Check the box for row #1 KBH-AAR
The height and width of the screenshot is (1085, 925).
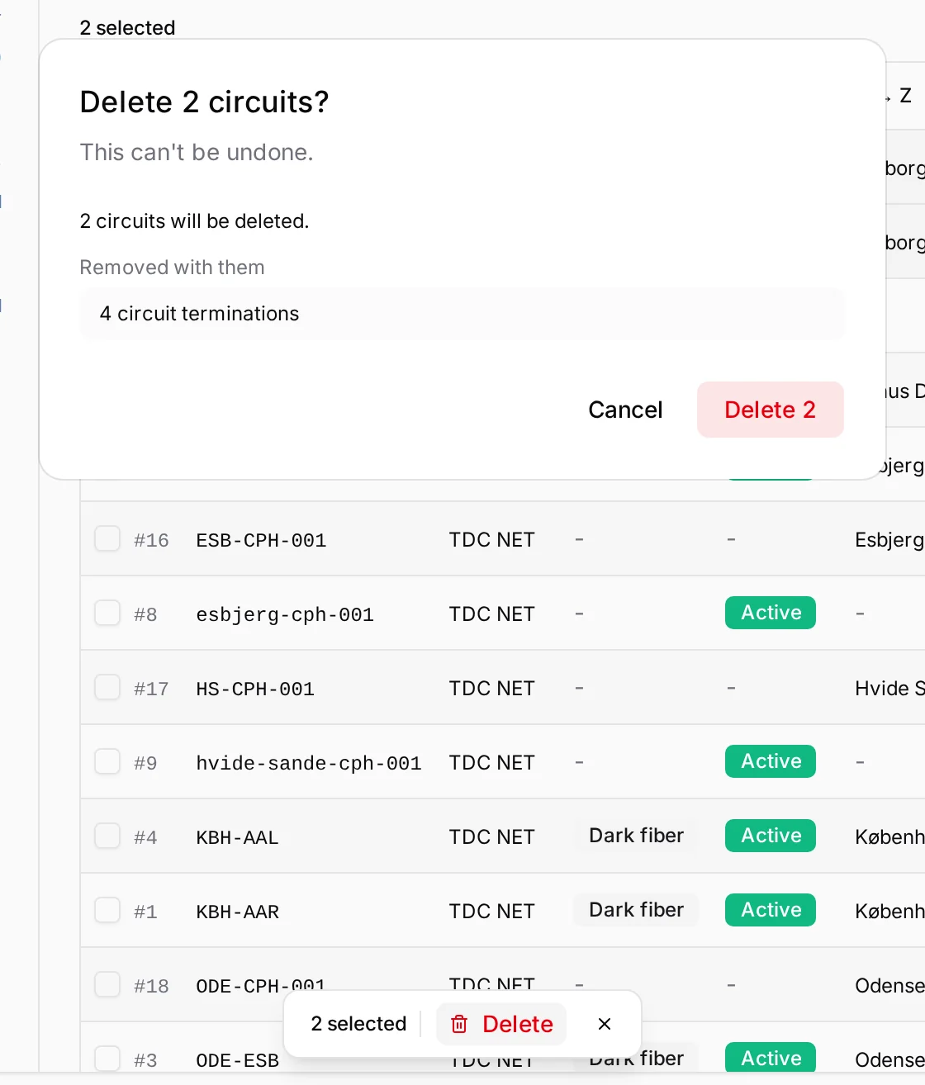[107, 911]
